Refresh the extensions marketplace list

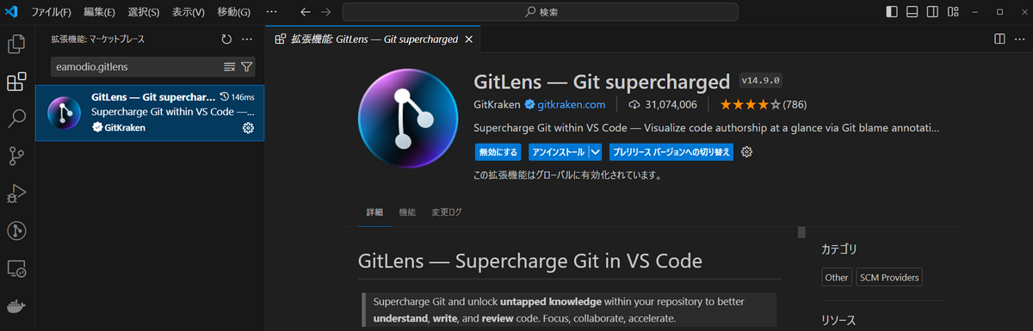point(226,40)
